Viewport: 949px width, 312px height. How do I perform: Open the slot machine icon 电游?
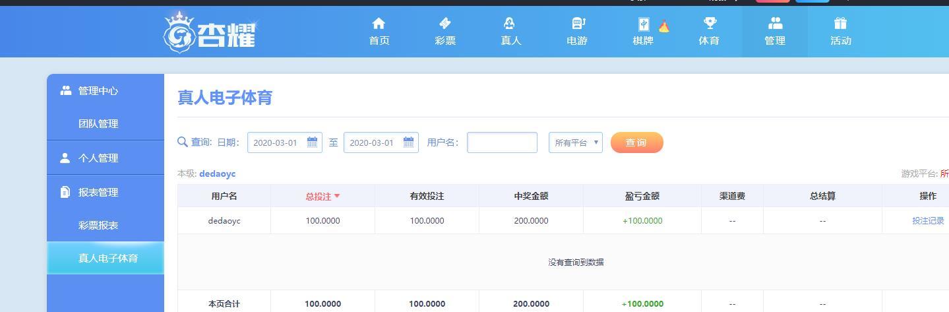tap(577, 24)
